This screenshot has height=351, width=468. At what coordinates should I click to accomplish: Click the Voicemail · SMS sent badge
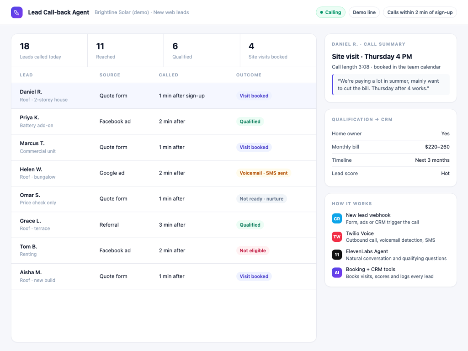pos(264,173)
